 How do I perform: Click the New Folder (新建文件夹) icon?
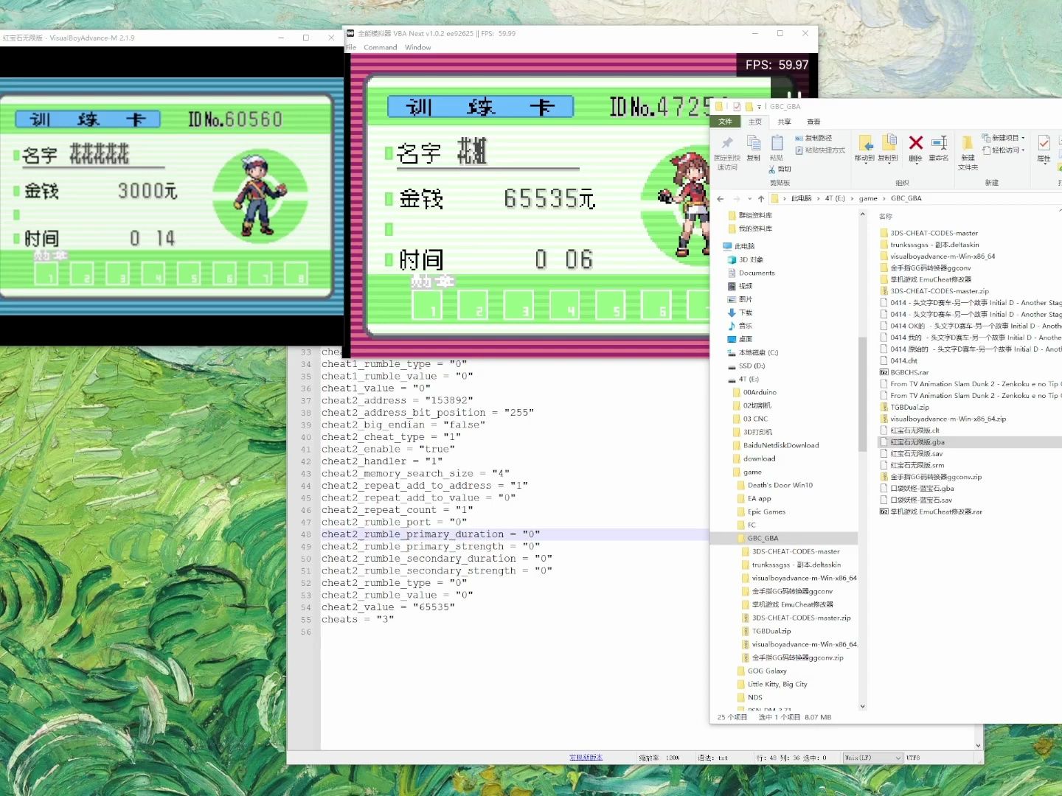tap(967, 143)
